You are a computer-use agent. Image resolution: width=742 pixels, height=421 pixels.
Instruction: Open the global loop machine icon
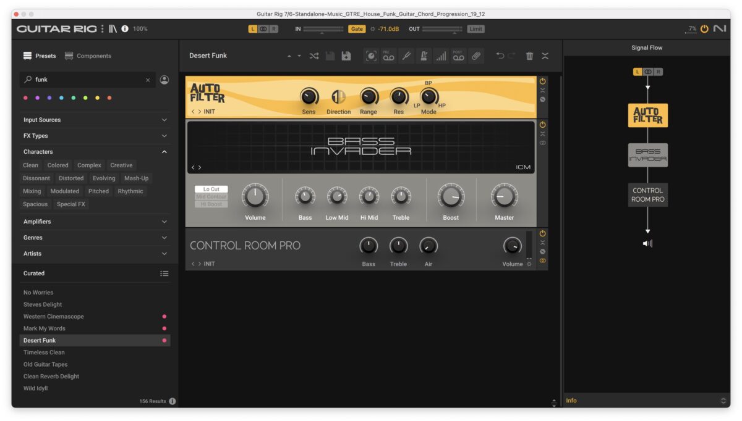pyautogui.click(x=371, y=56)
